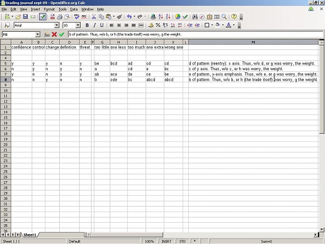The image size is (325, 244).
Task: Click the Sort Ascending icon
Action: click(161, 17)
